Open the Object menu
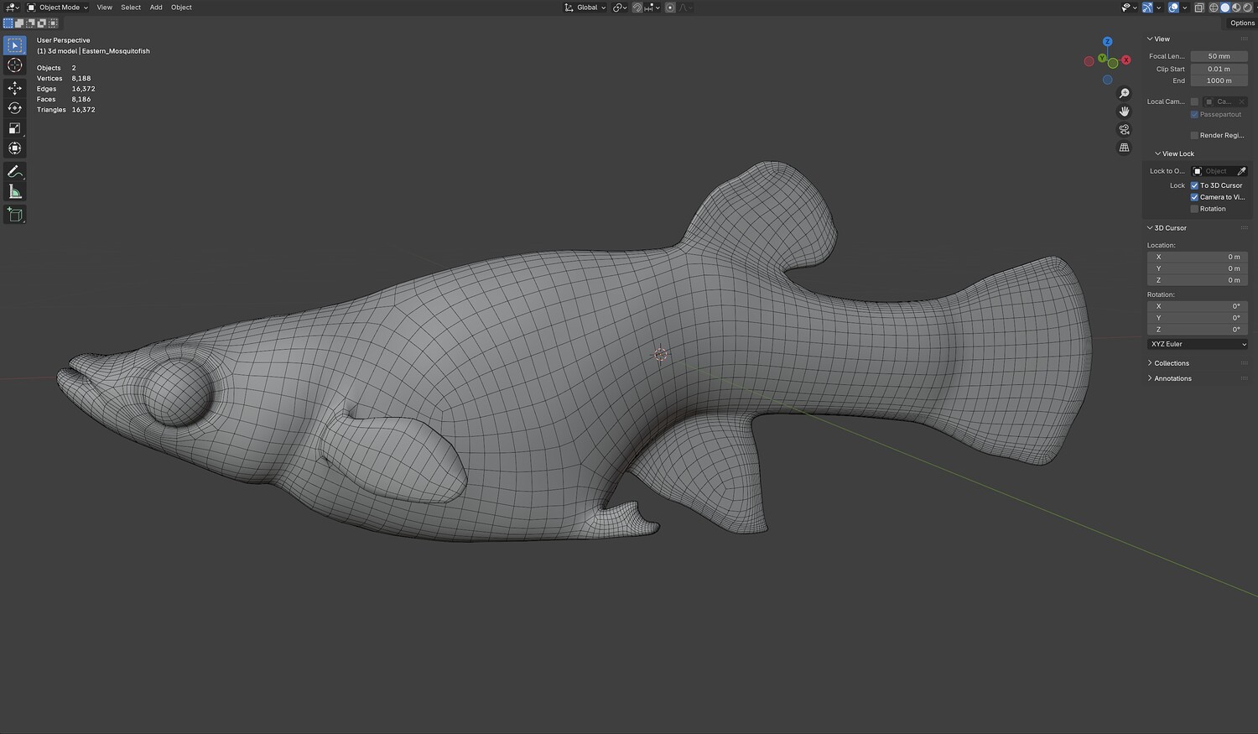Viewport: 1258px width, 734px height. click(181, 8)
